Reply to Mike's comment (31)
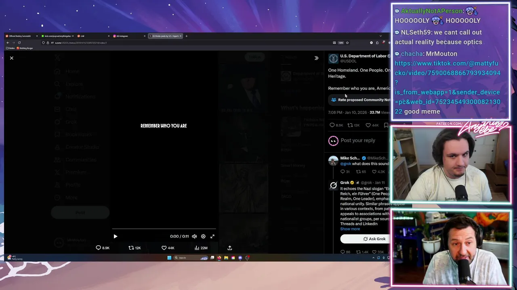Viewport: 517px width, 290px height. (x=345, y=172)
